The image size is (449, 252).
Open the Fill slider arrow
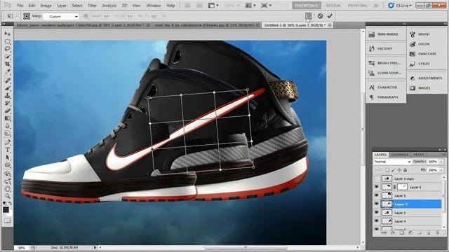point(441,170)
